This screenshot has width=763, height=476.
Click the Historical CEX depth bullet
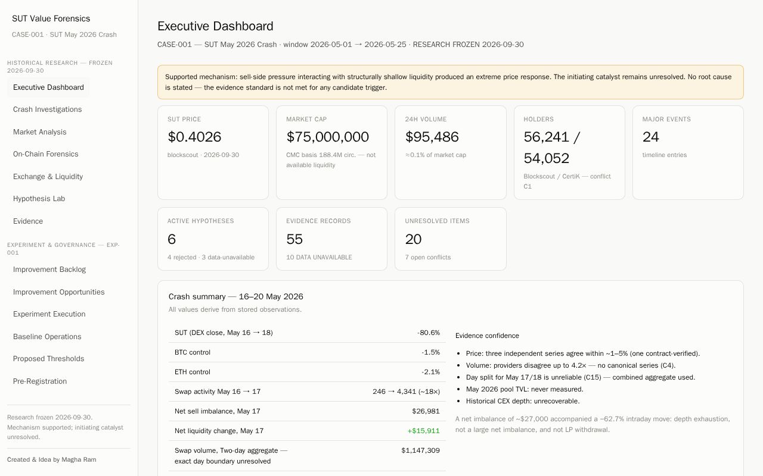[523, 401]
